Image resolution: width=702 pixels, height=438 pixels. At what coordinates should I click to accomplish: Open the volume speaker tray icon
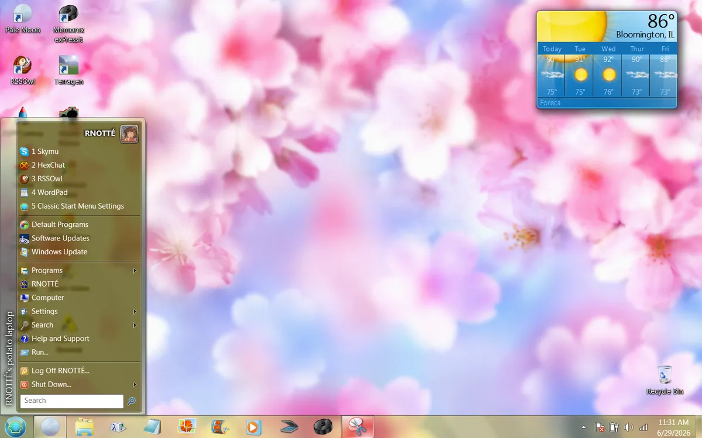click(x=629, y=427)
